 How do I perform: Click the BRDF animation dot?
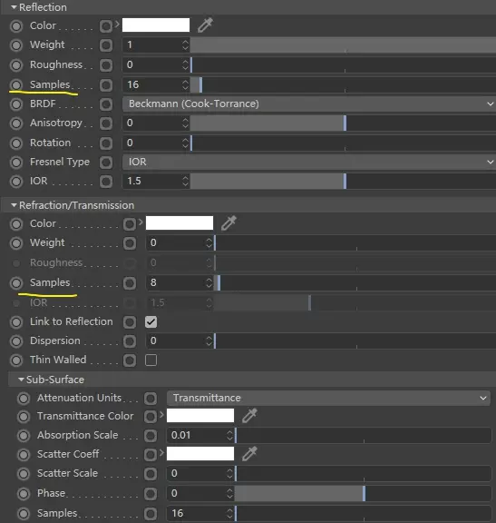tap(16, 104)
